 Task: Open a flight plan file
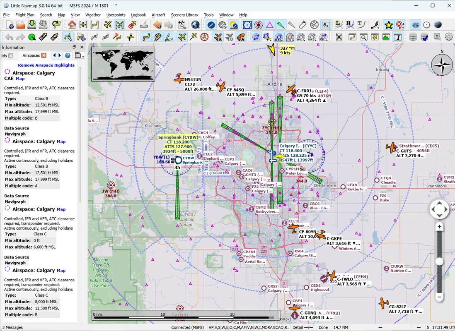pyautogui.click(x=21, y=25)
